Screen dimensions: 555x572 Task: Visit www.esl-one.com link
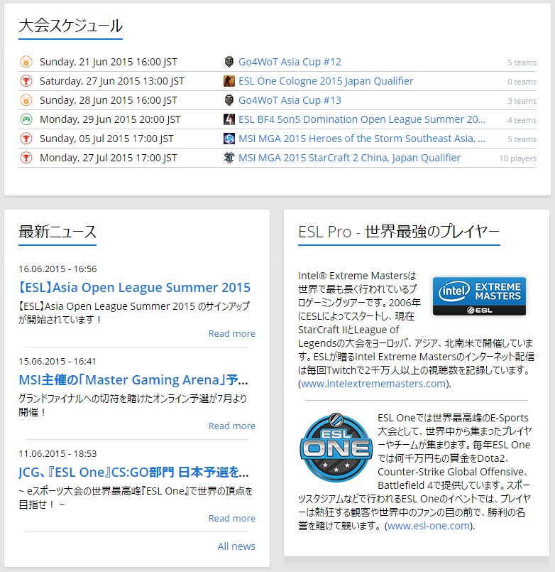[x=429, y=526]
